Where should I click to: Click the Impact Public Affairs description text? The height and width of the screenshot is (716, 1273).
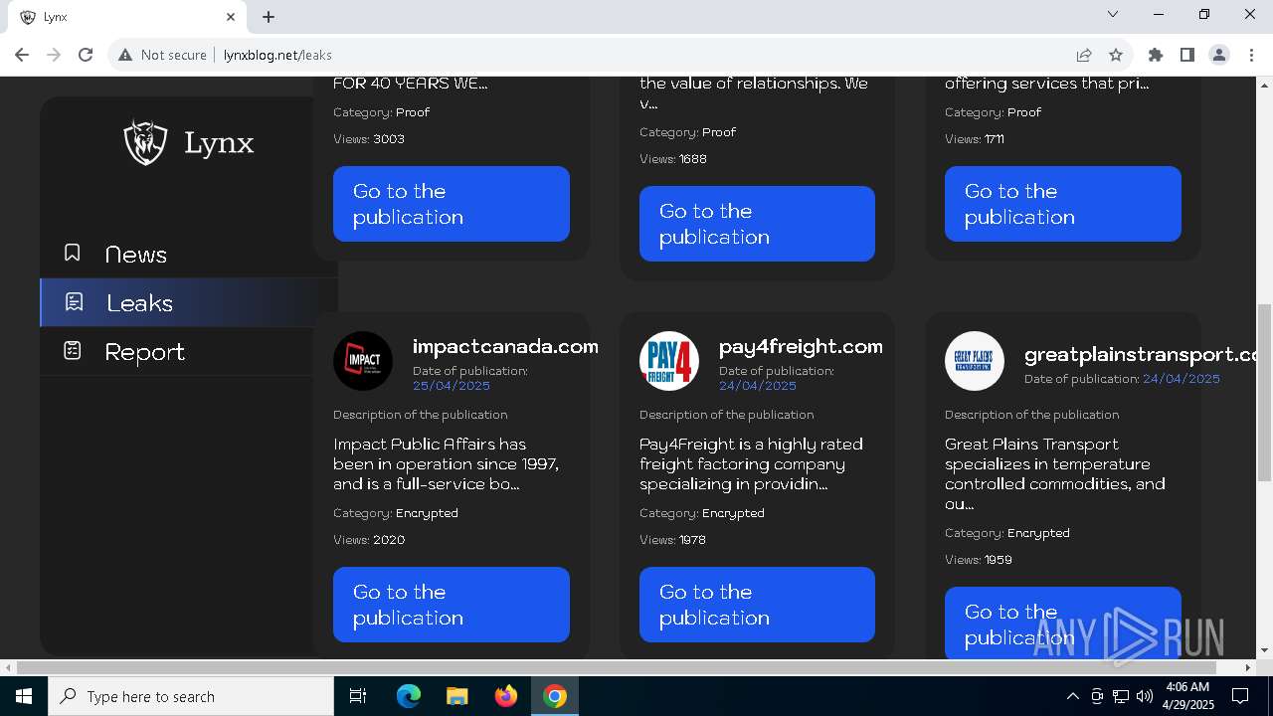pos(446,464)
